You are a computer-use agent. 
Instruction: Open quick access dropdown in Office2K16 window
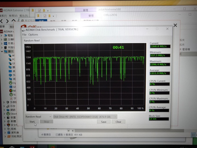point(53,16)
